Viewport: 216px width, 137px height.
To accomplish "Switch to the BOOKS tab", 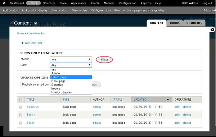I will 175,23.
